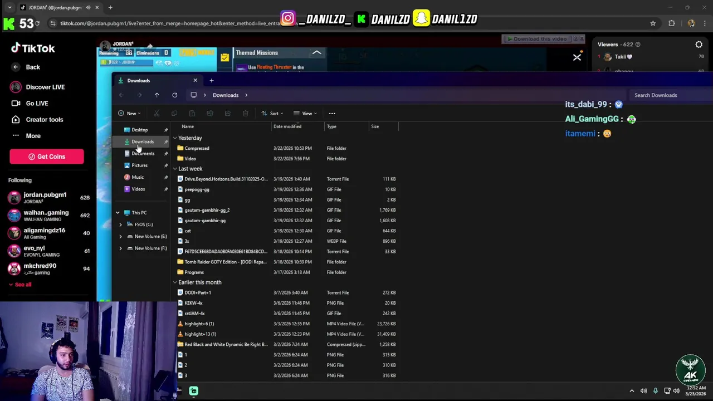Open walhan..gaming followed channel
Screen dimensions: 713x401
(x=49, y=215)
